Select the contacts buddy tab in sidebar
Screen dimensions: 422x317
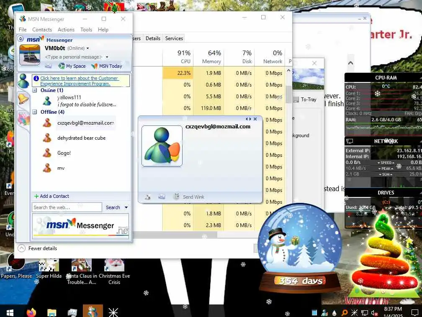23,81
